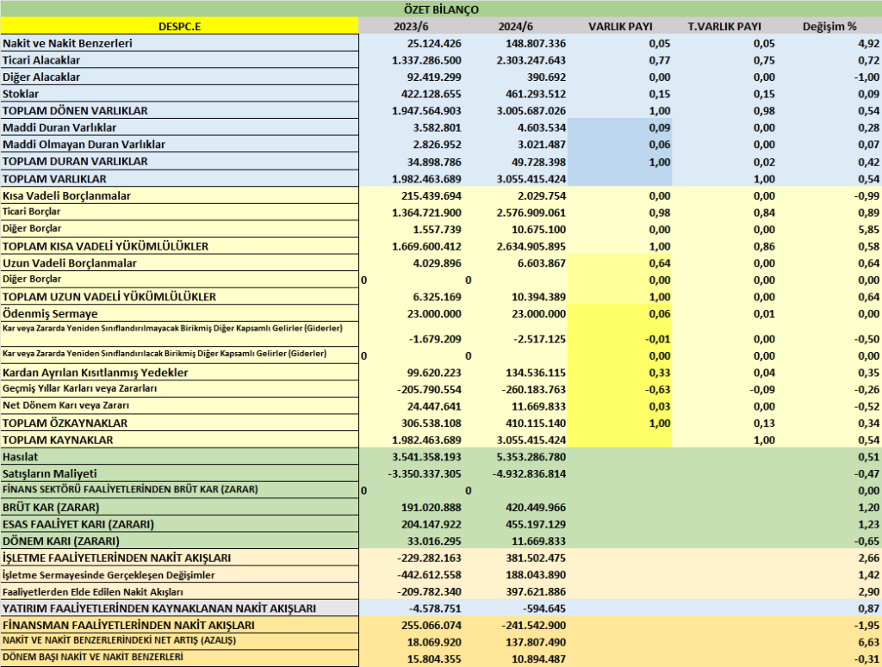
Task: Select the cell 92.419.299
Action: (x=432, y=77)
